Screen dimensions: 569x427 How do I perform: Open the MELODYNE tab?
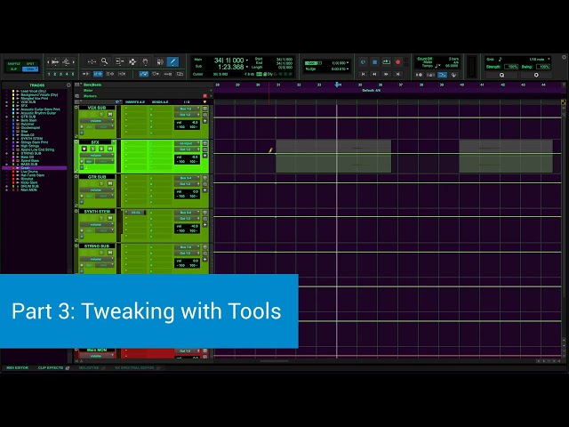point(89,367)
